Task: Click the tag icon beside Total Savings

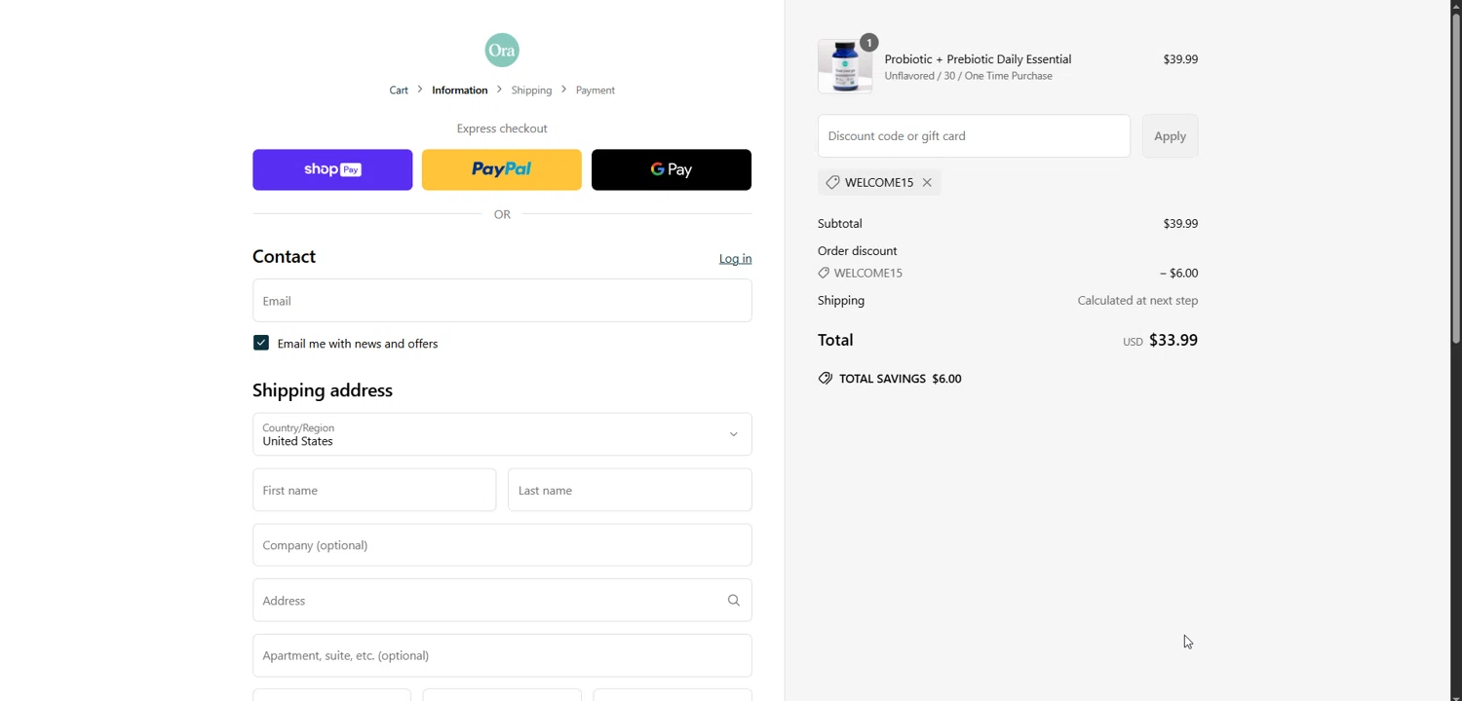Action: pyautogui.click(x=826, y=379)
